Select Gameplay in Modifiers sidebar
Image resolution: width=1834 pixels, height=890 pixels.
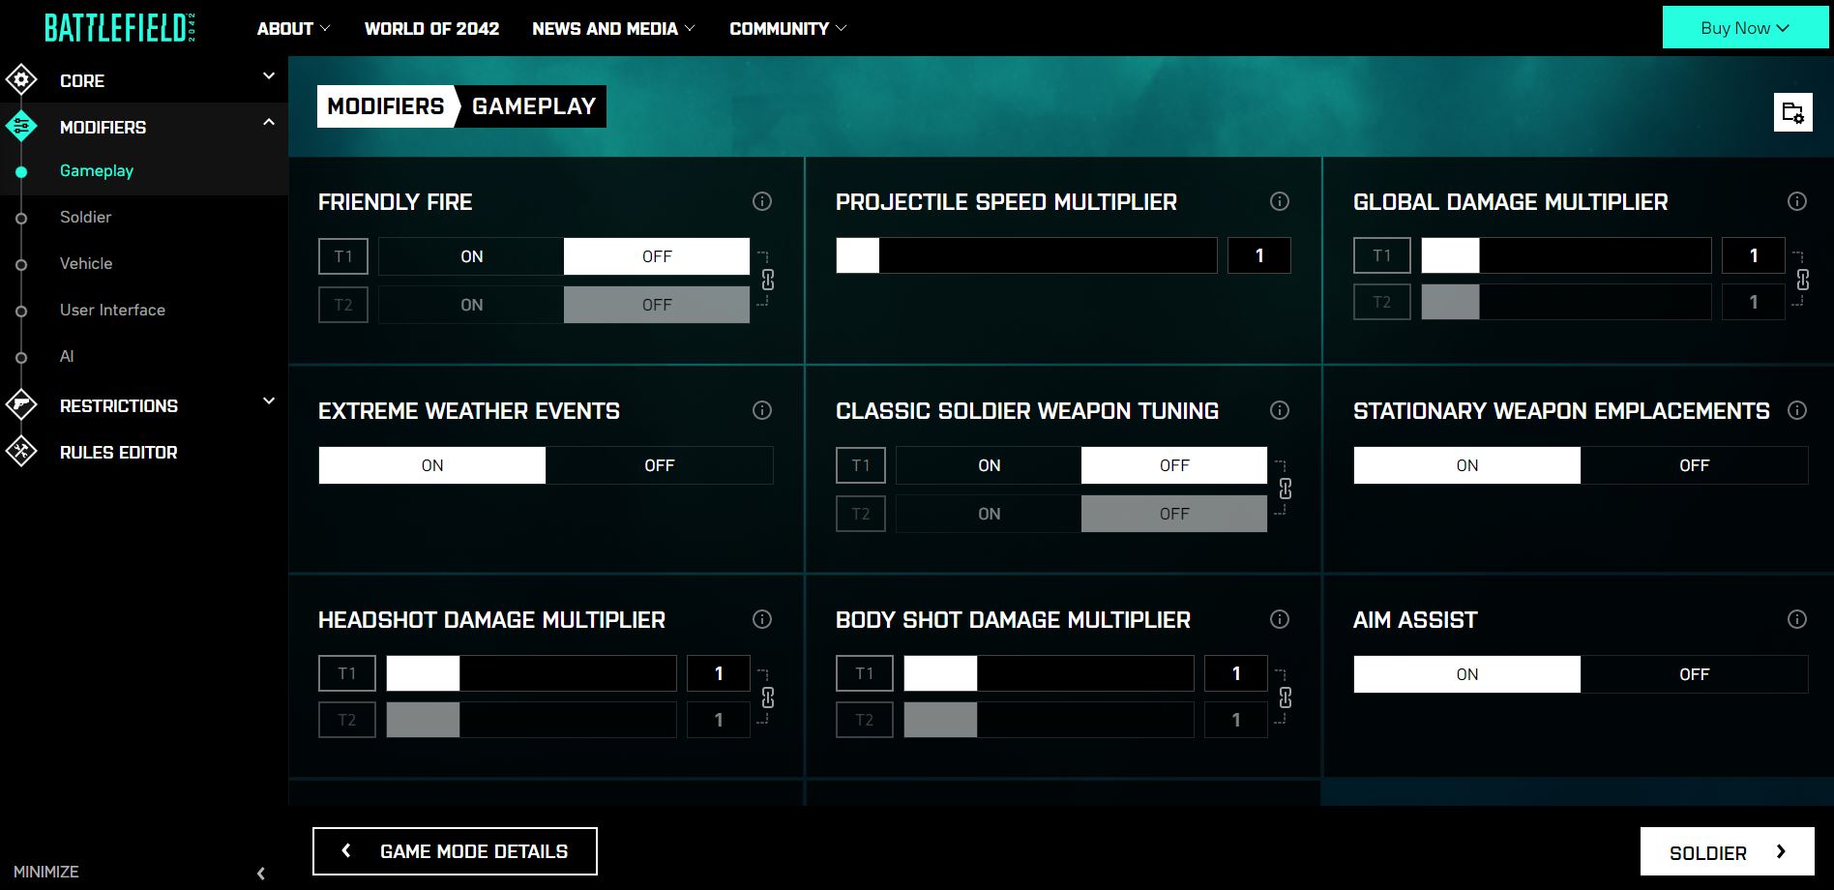pos(97,171)
